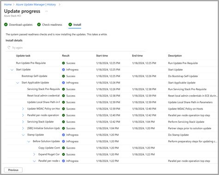
Task: Expand the (SBE) Initialize Solution Update row
Action: pos(23,128)
